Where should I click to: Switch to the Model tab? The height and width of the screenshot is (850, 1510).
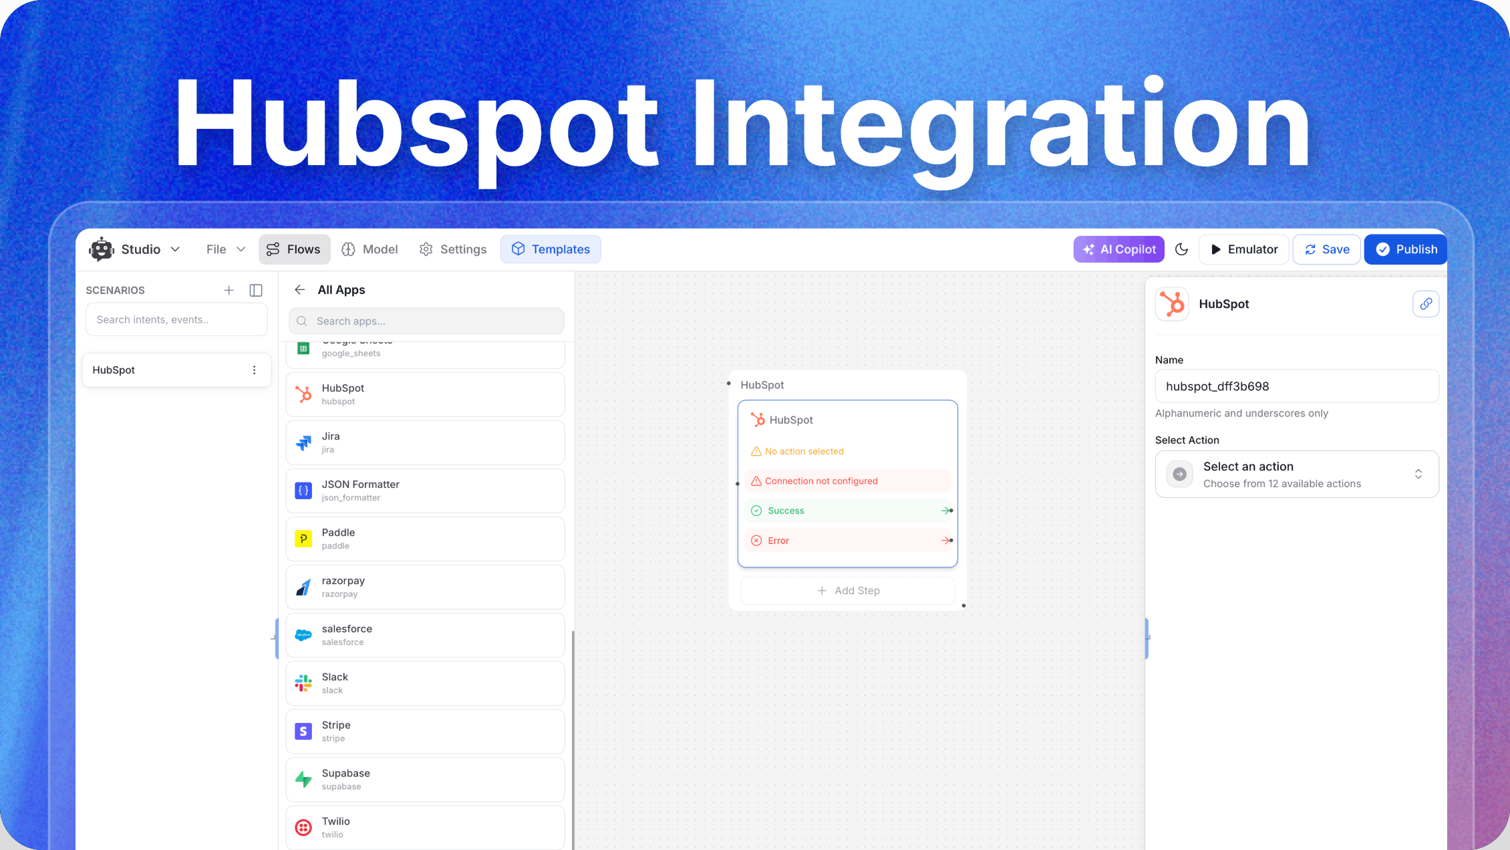click(x=369, y=249)
